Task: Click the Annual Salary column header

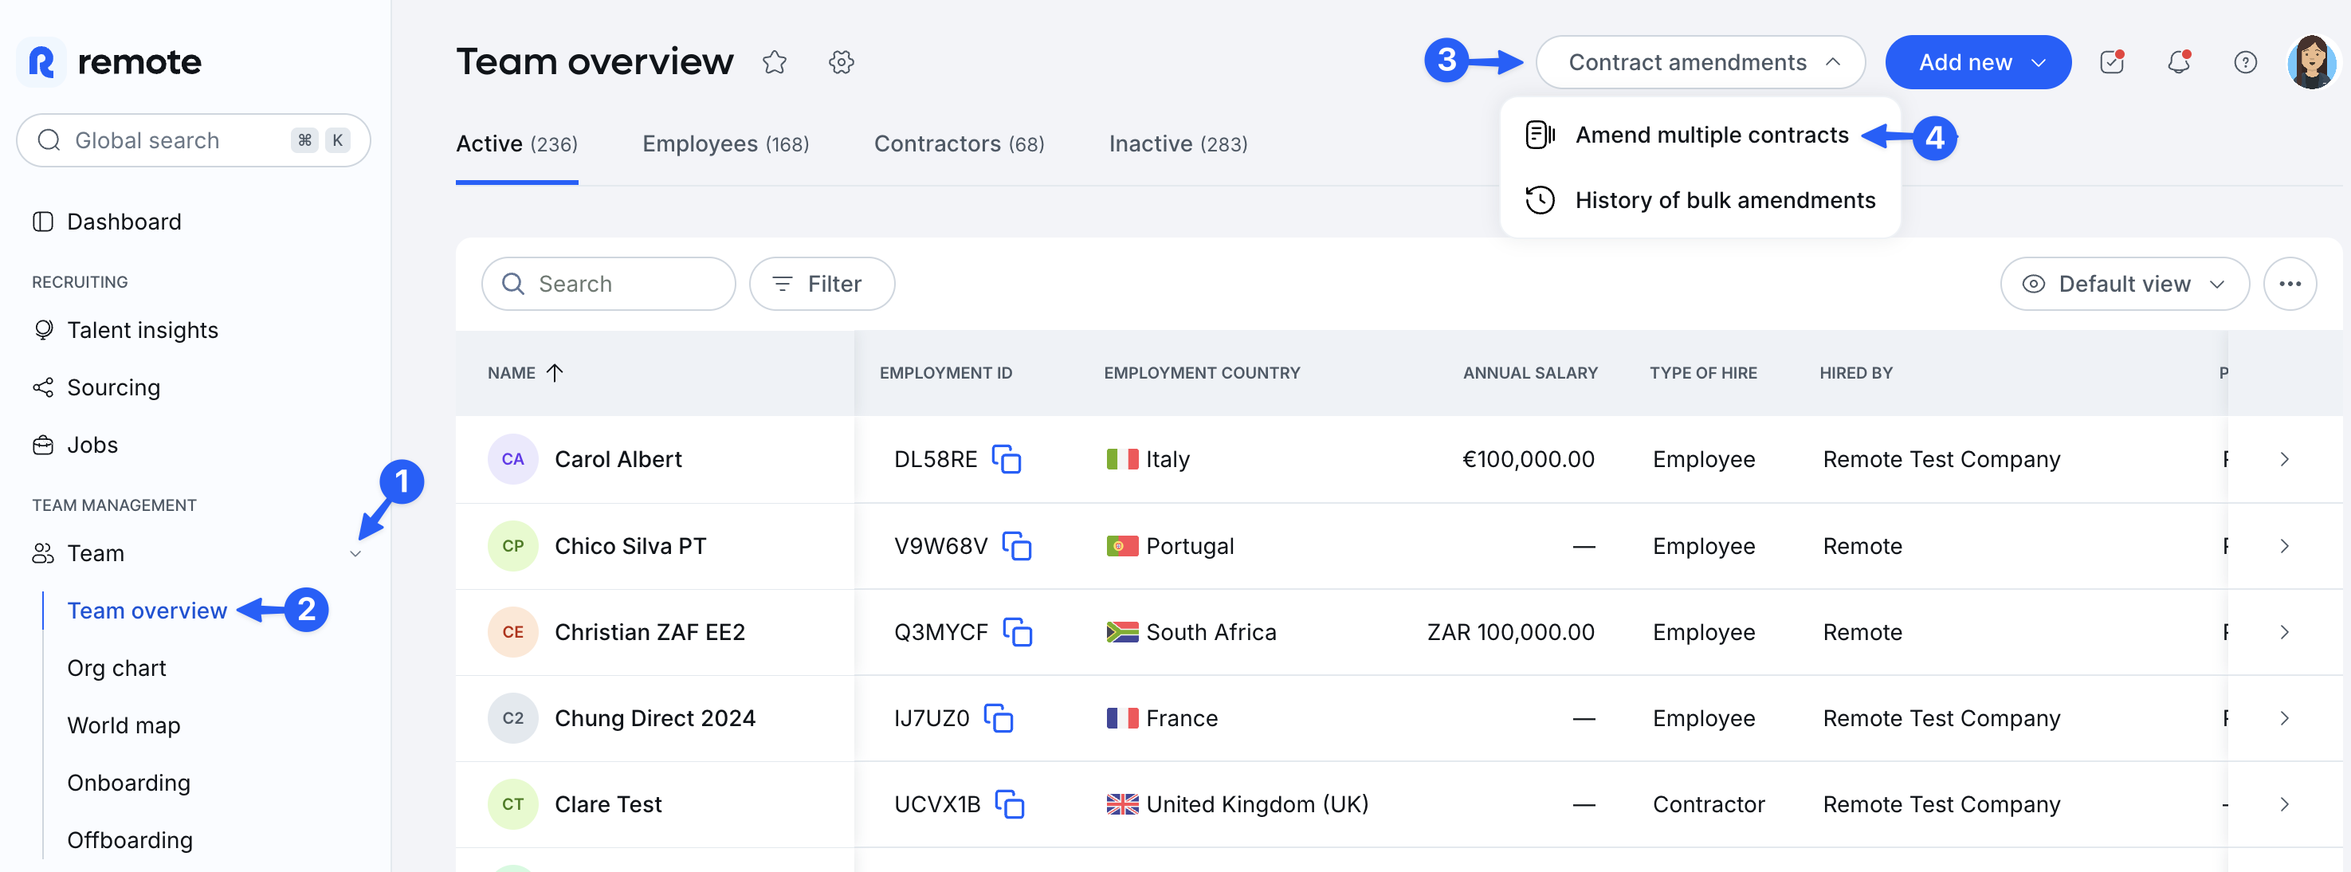Action: pos(1530,372)
